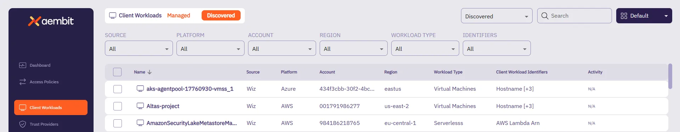Click Hostname [+3] in the aks-agentpool row

(515, 89)
